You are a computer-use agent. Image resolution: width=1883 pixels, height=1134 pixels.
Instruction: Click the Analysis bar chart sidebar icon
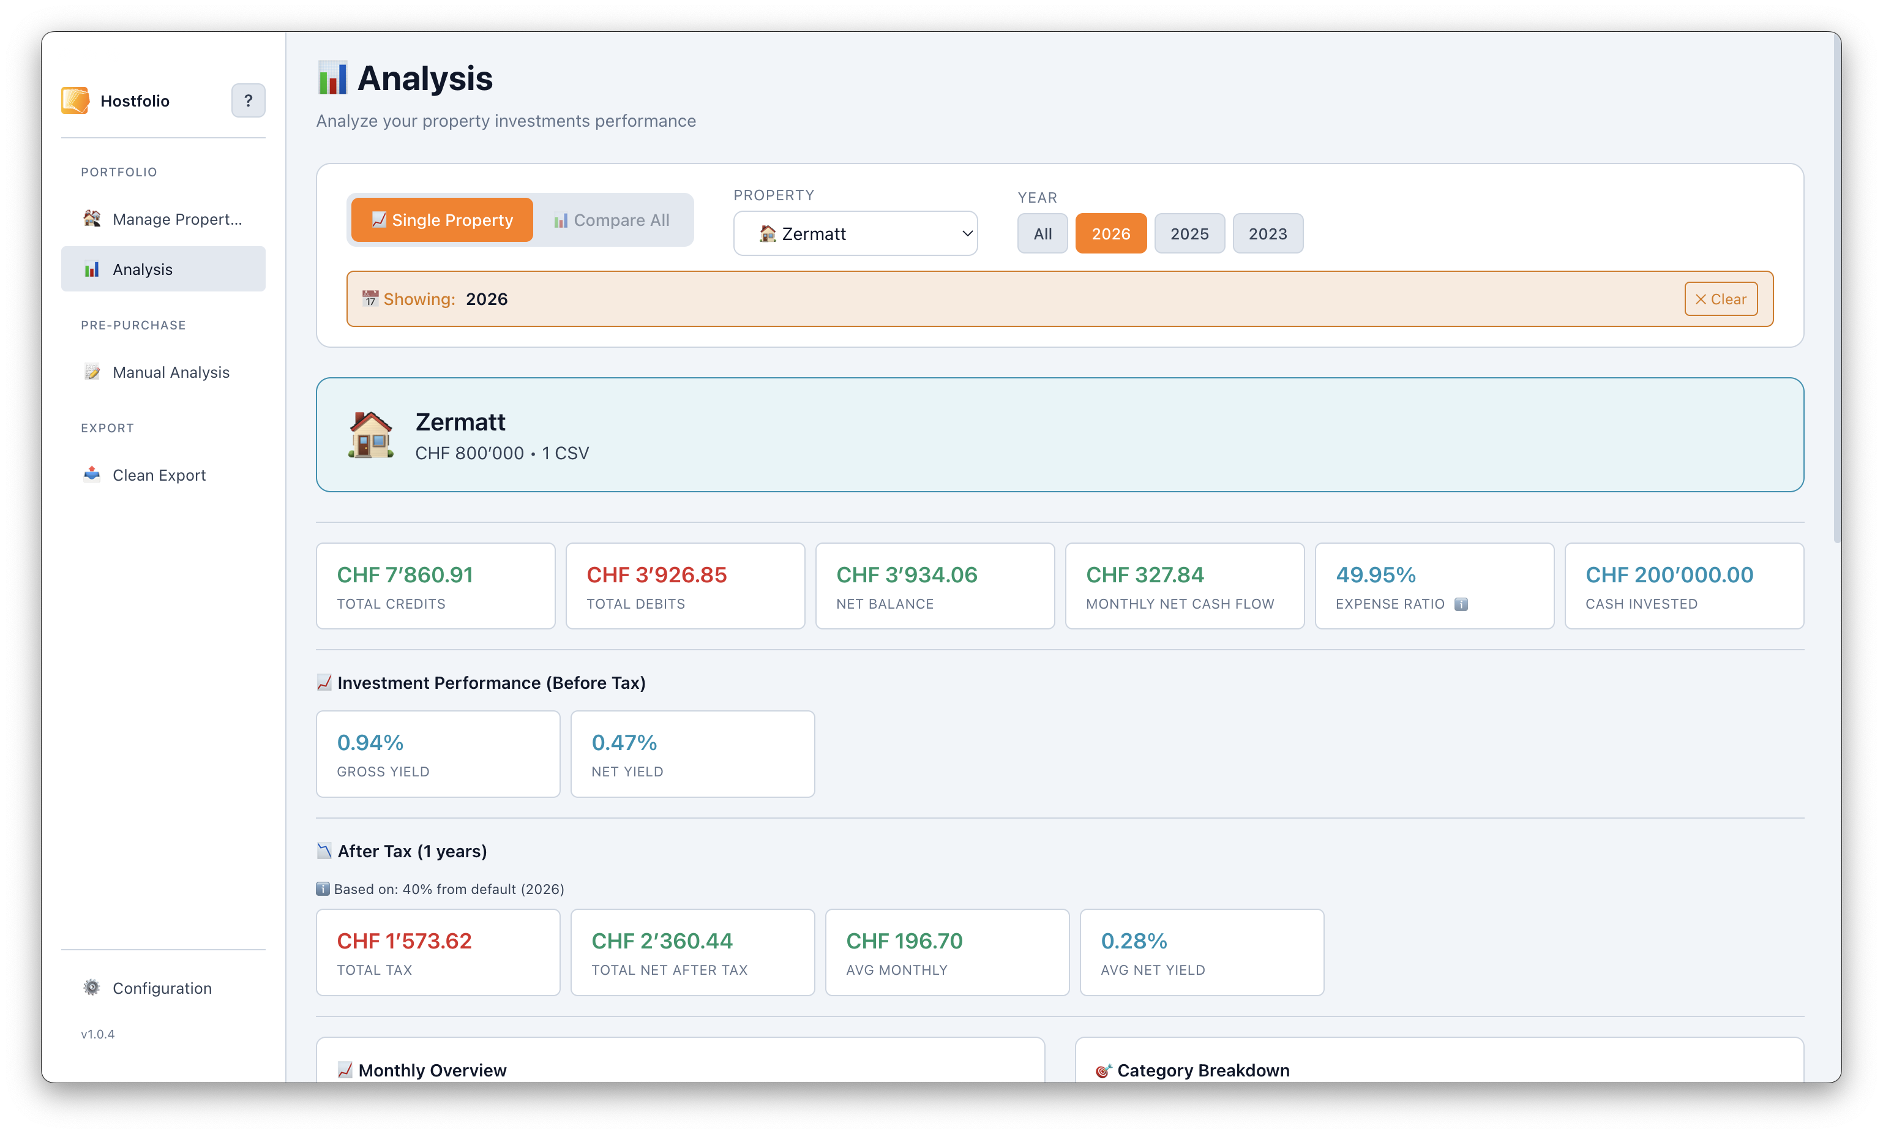coord(92,269)
